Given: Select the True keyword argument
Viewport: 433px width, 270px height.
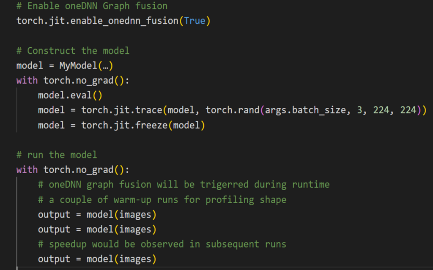Looking at the screenshot, I should click(x=195, y=20).
